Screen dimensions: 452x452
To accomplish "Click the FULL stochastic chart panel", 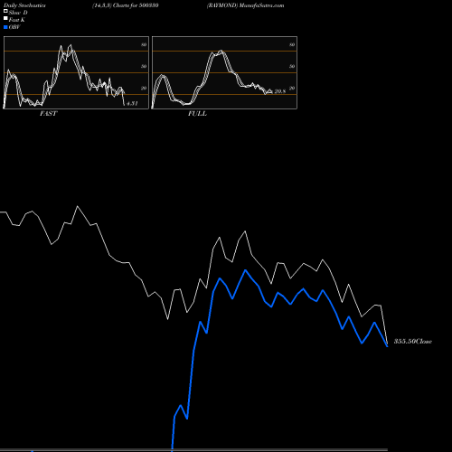I will click(224, 72).
